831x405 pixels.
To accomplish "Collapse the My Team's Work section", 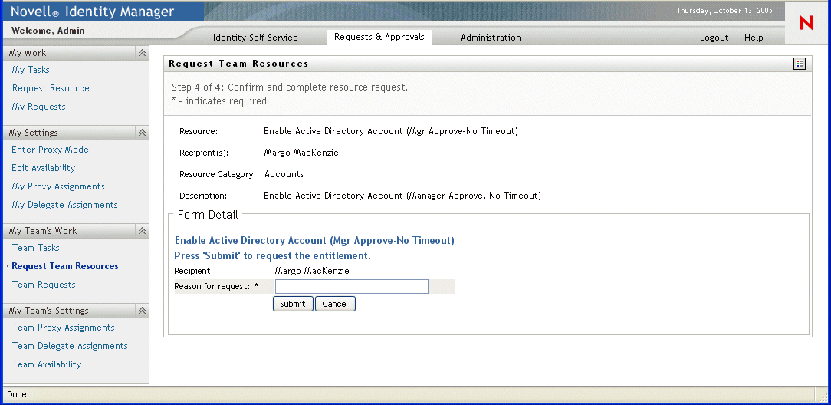I will tap(142, 231).
